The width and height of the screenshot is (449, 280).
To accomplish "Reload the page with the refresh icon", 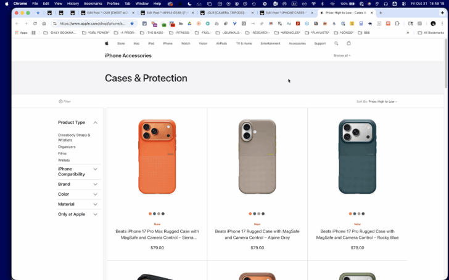I will point(35,24).
